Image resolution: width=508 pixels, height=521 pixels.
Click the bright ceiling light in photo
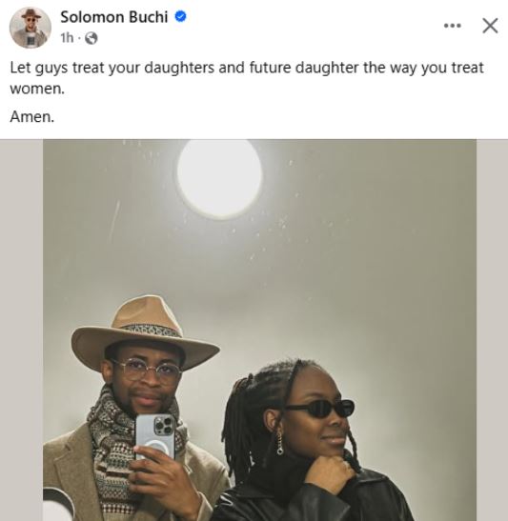tap(219, 178)
